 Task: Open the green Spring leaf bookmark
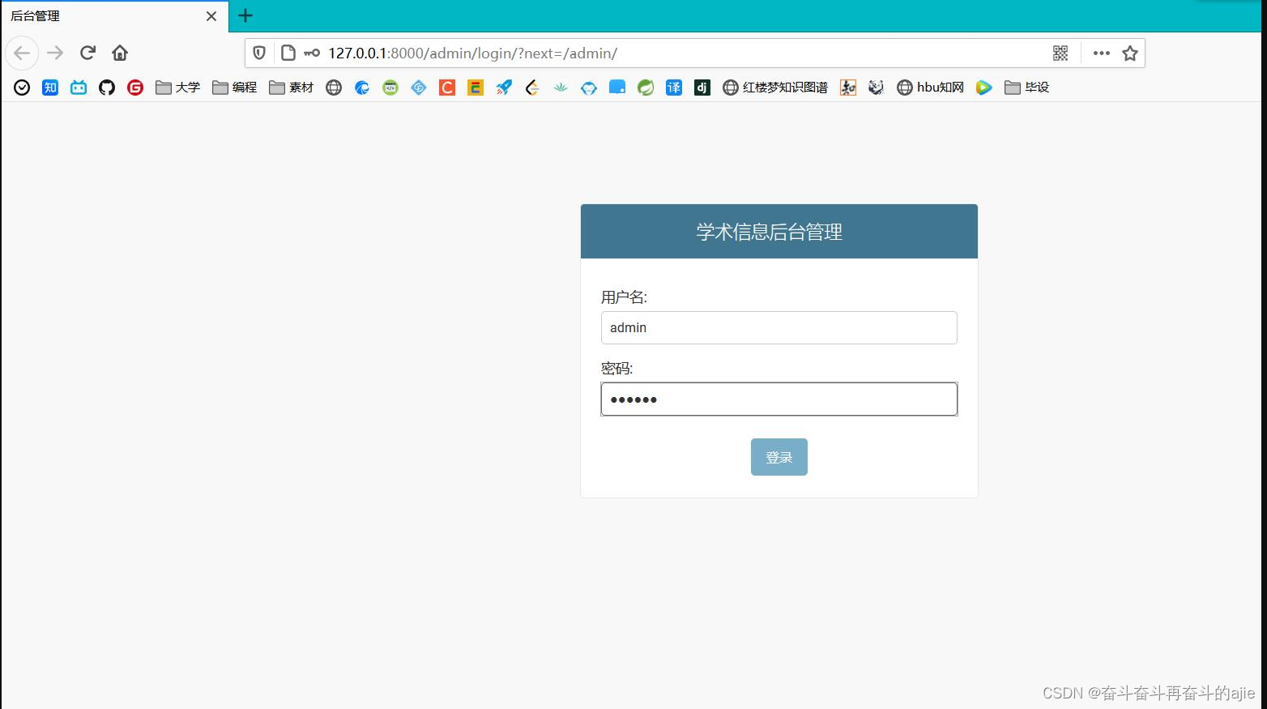(x=646, y=88)
